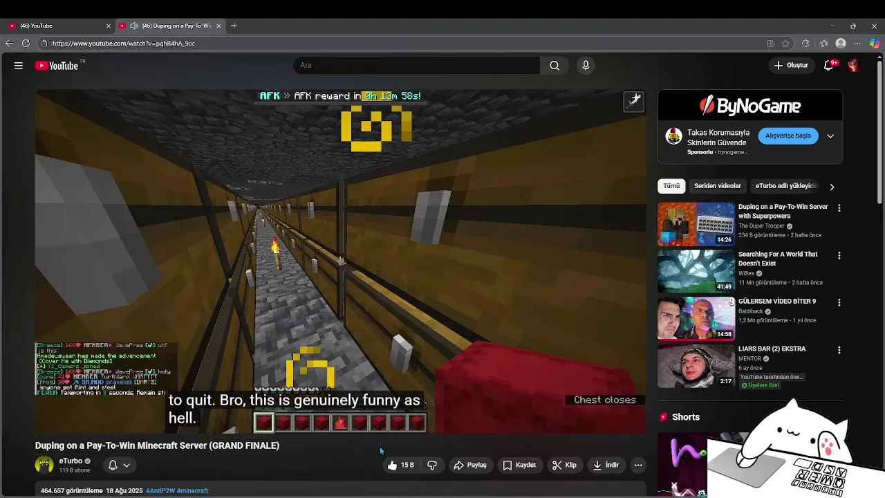885x498 pixels.
Task: Click the Oluştur create button
Action: pyautogui.click(x=791, y=66)
